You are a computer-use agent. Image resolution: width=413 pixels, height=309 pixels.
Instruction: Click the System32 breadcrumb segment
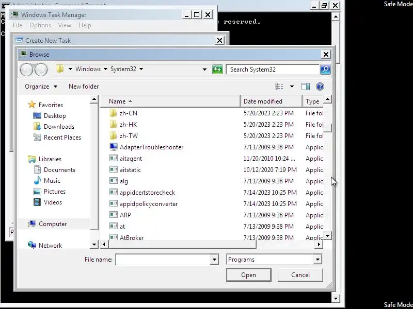(123, 69)
